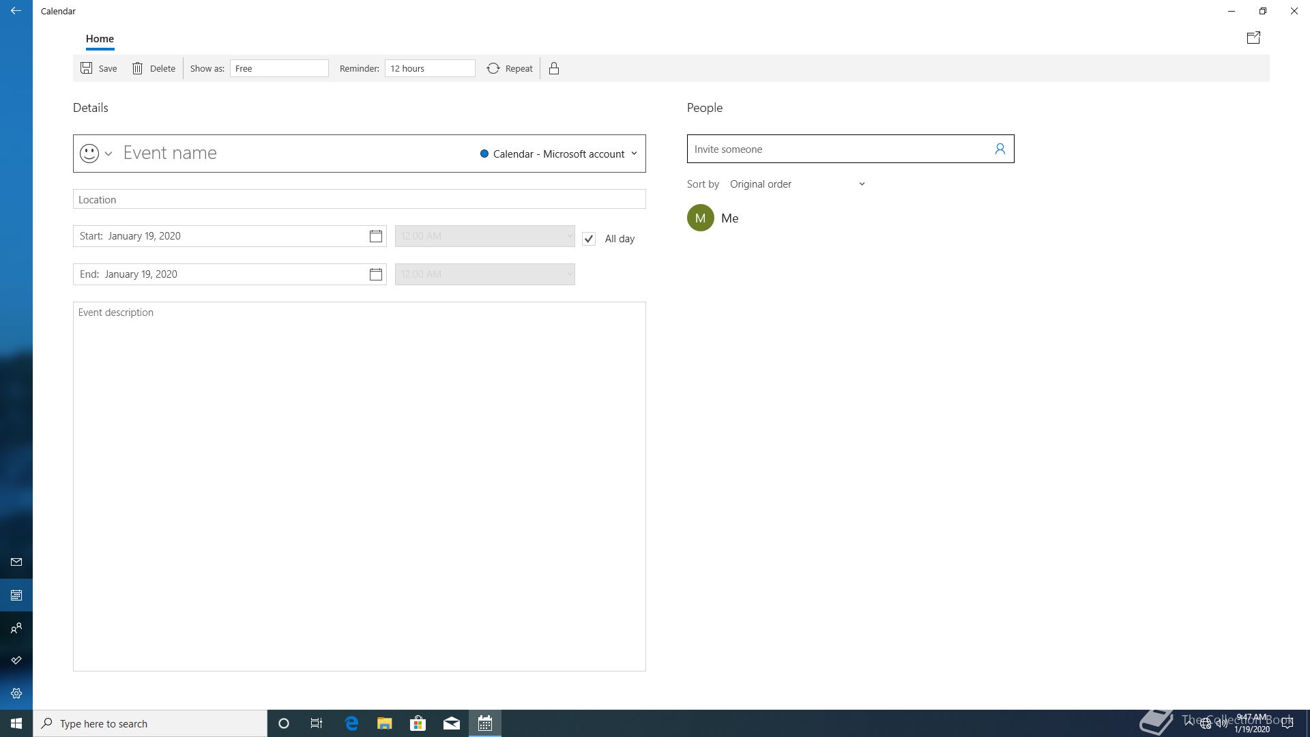Open the notification action center icon

(x=1287, y=723)
